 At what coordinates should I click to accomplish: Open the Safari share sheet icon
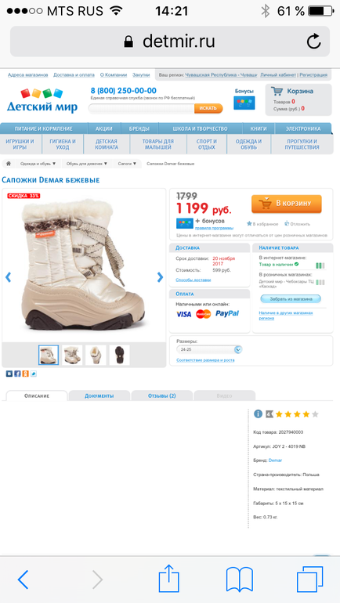click(169, 579)
